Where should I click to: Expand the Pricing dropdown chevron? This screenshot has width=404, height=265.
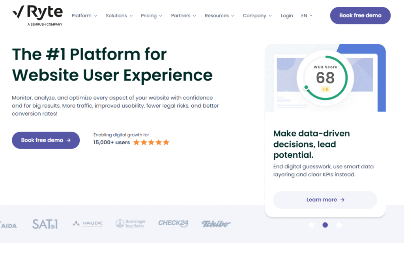click(x=161, y=16)
